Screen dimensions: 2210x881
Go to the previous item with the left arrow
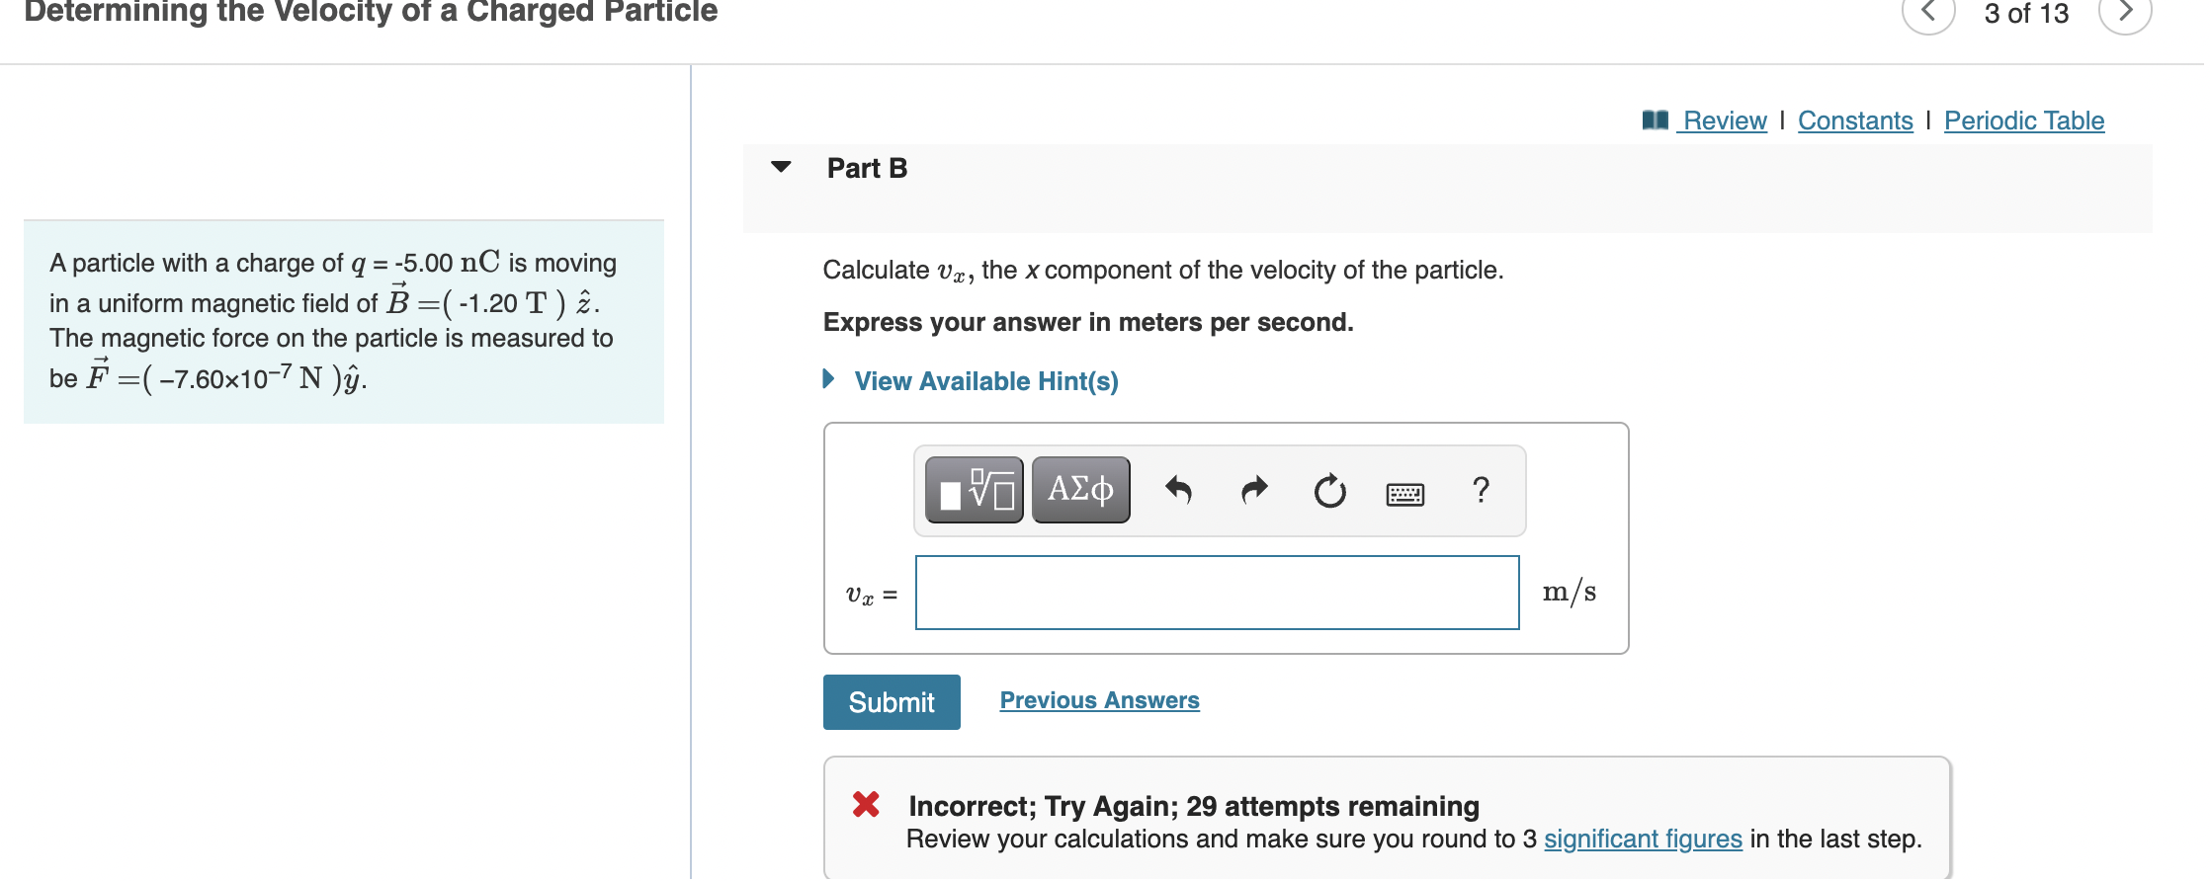(x=1929, y=14)
